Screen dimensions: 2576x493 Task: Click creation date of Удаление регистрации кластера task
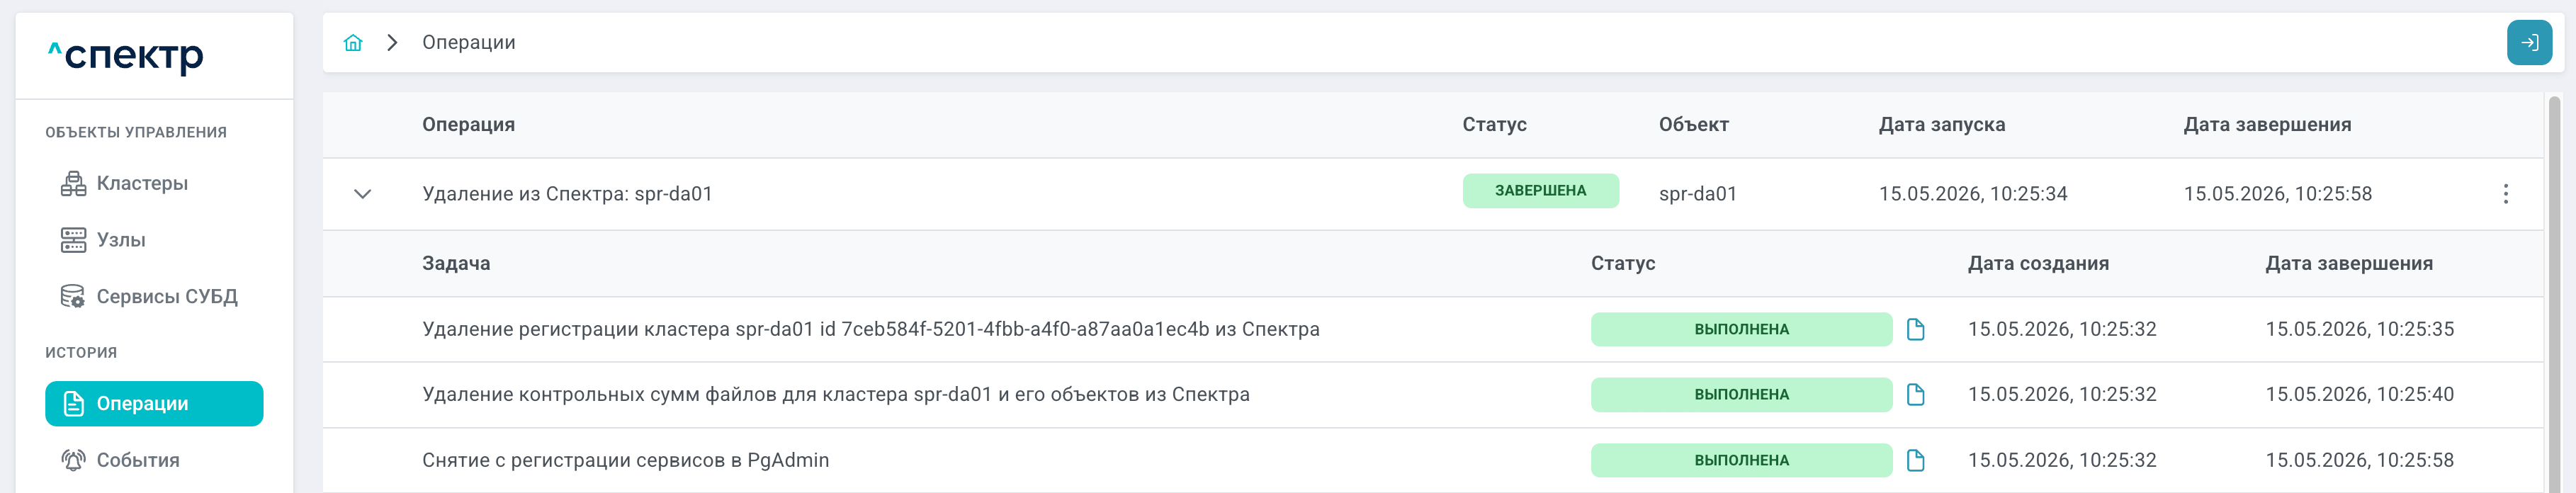click(x=2062, y=330)
